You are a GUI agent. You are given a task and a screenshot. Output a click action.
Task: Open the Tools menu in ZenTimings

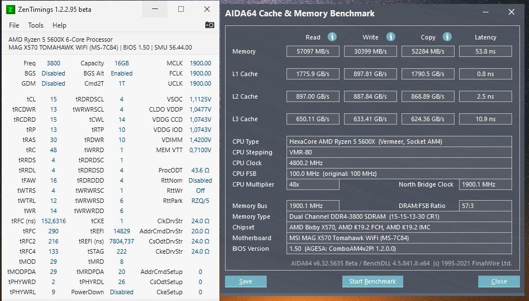click(36, 25)
